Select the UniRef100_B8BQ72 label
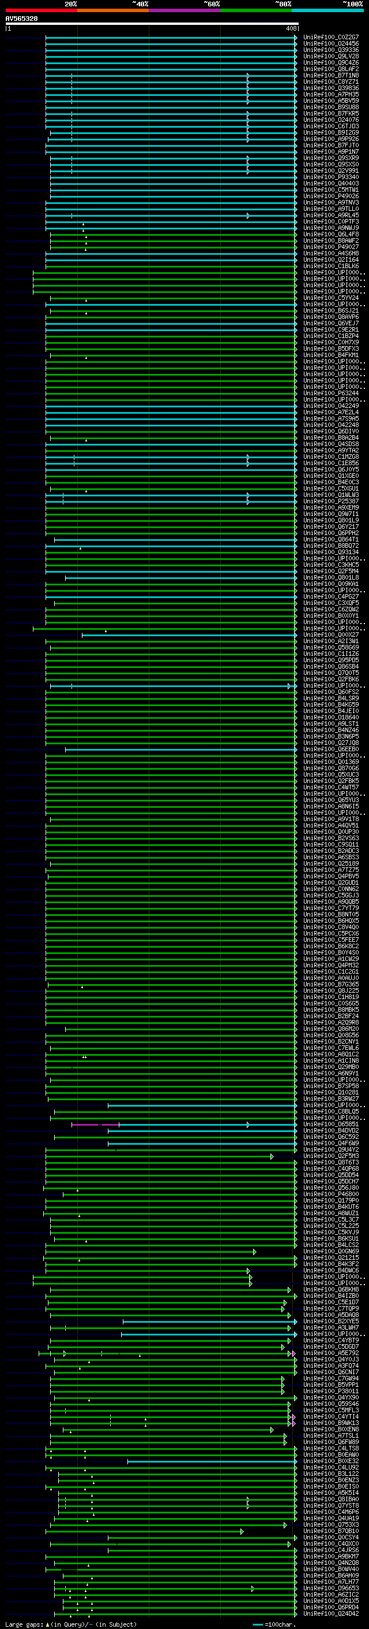The width and height of the screenshot is (369, 1629). (x=331, y=546)
